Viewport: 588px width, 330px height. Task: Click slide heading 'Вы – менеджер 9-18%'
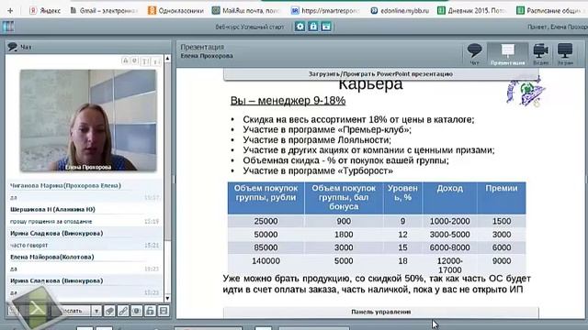tap(288, 101)
